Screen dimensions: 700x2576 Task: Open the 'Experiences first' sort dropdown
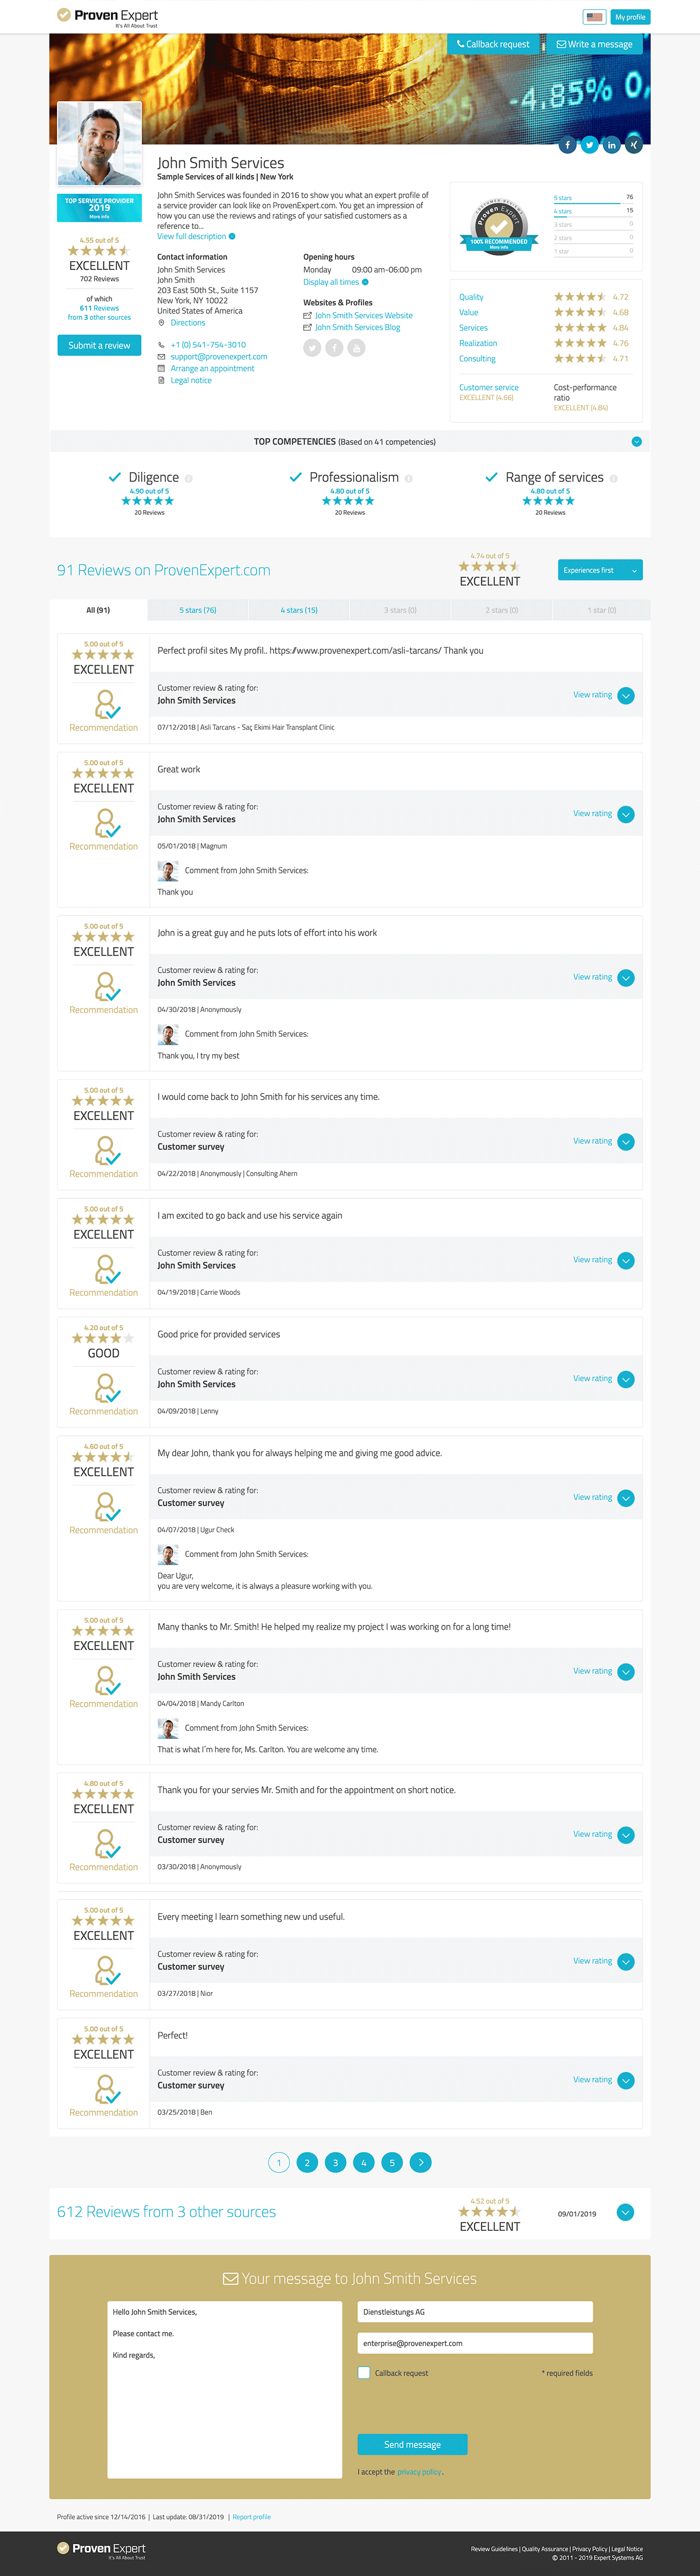click(x=600, y=570)
